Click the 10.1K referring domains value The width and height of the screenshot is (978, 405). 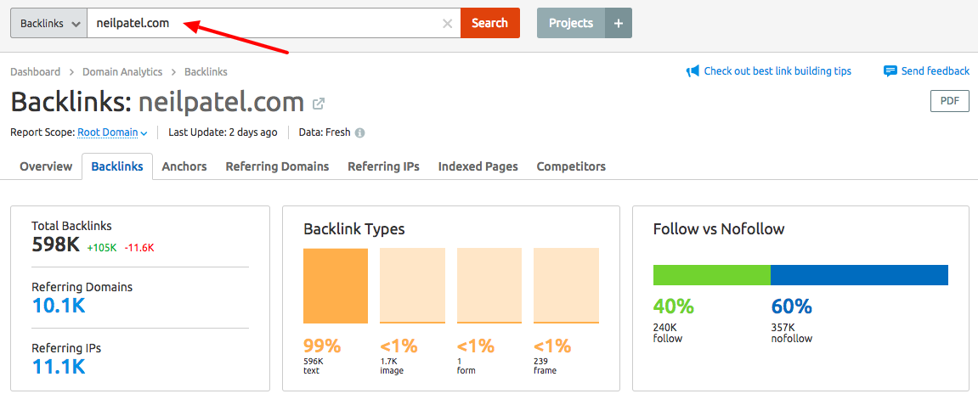coord(58,306)
